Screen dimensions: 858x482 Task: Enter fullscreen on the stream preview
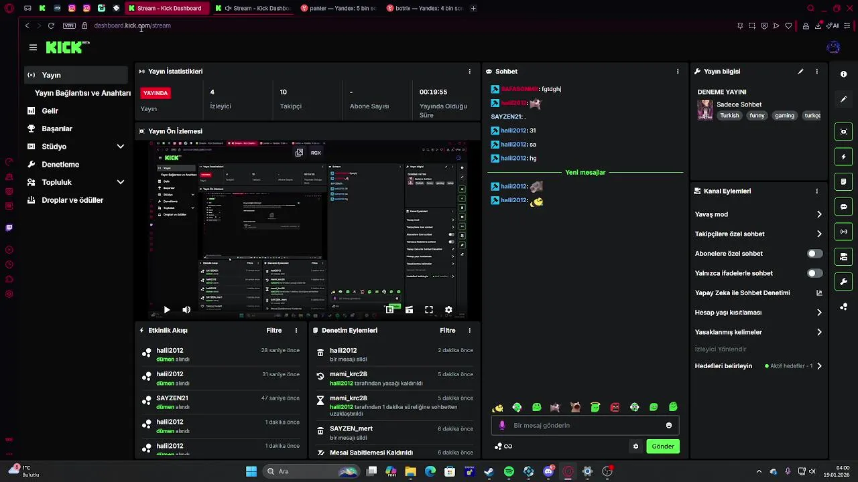tap(429, 310)
